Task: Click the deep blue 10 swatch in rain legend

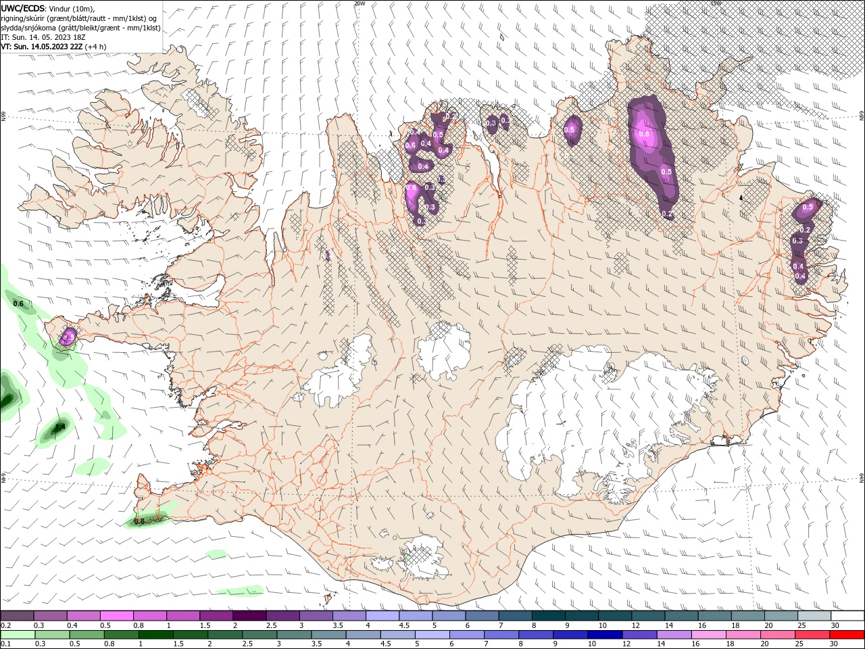Action: pos(605,635)
